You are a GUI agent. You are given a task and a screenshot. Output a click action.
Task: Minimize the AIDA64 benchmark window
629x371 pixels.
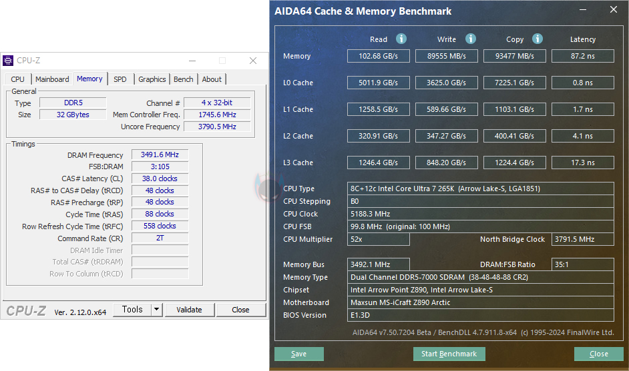pyautogui.click(x=583, y=9)
